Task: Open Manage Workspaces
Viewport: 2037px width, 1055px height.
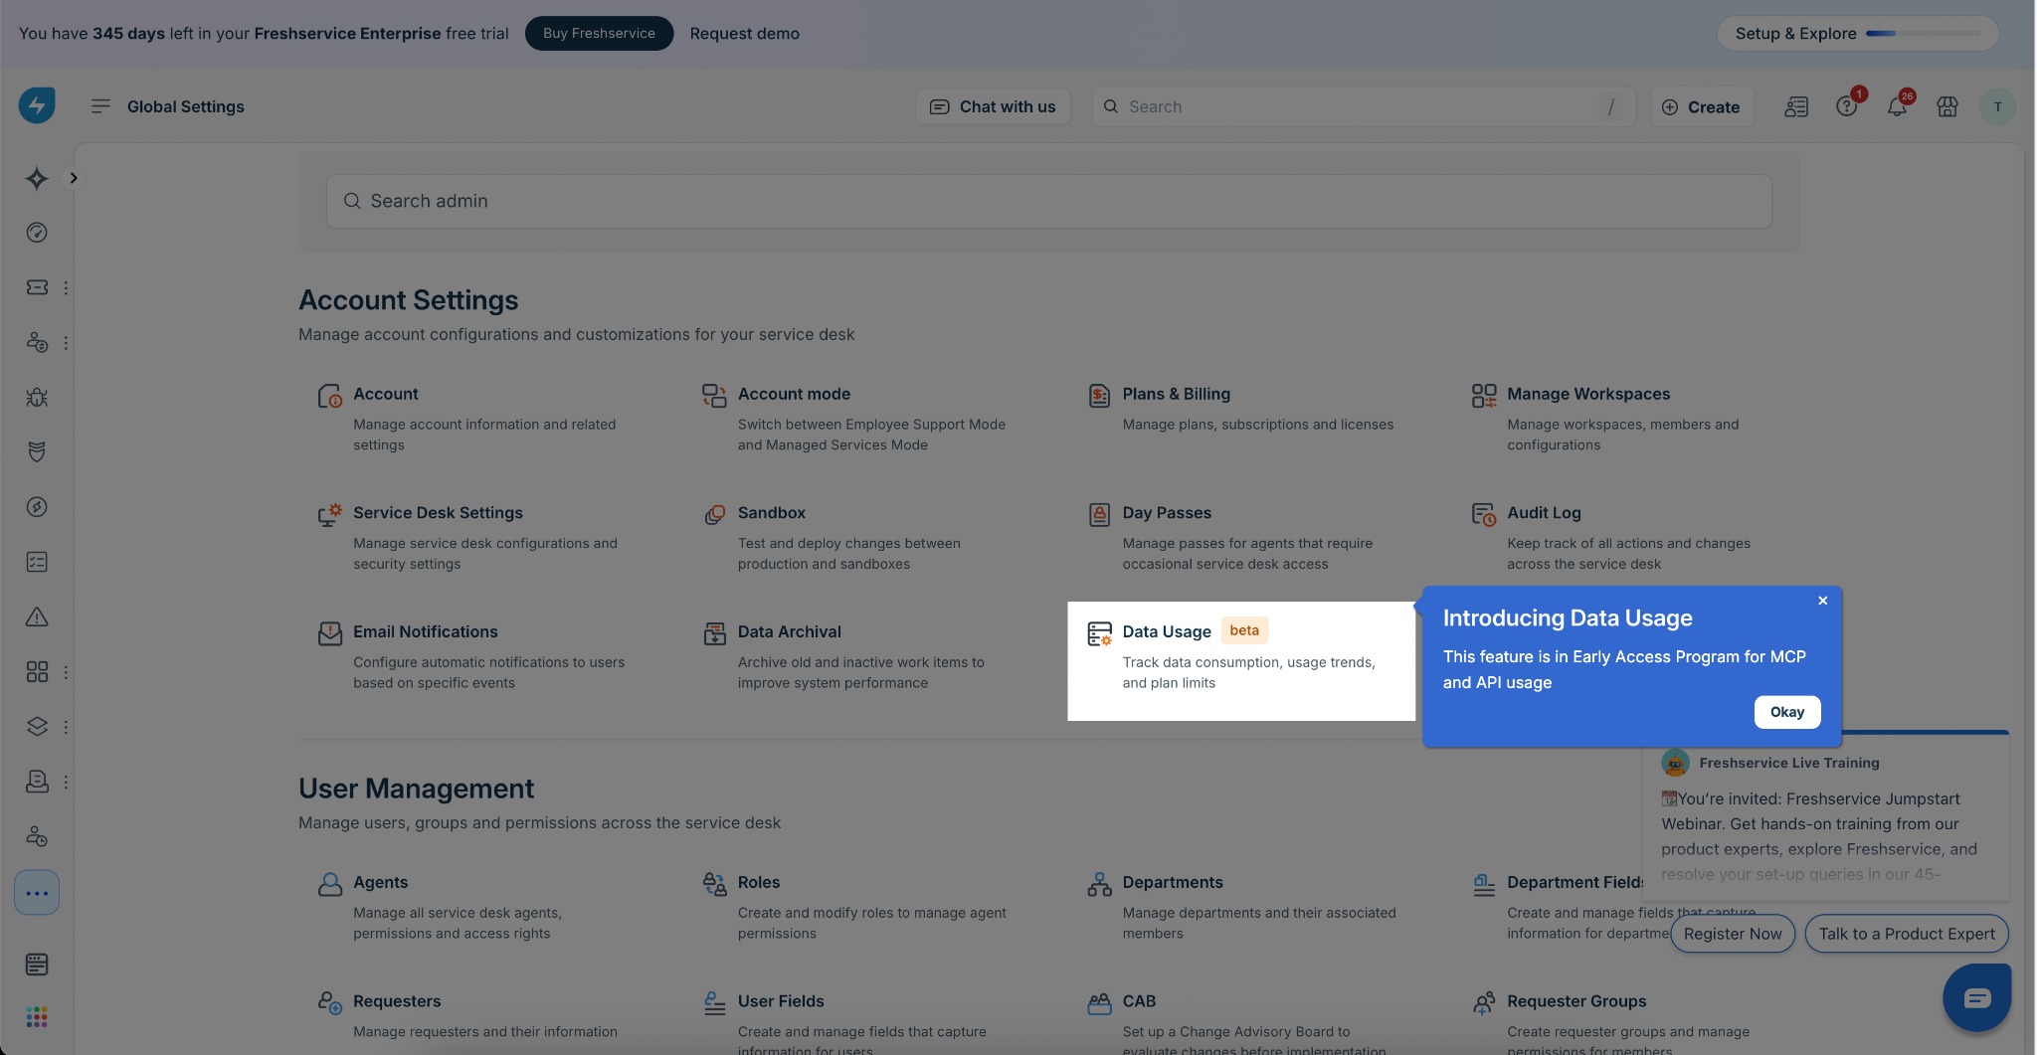Action: [x=1588, y=394]
